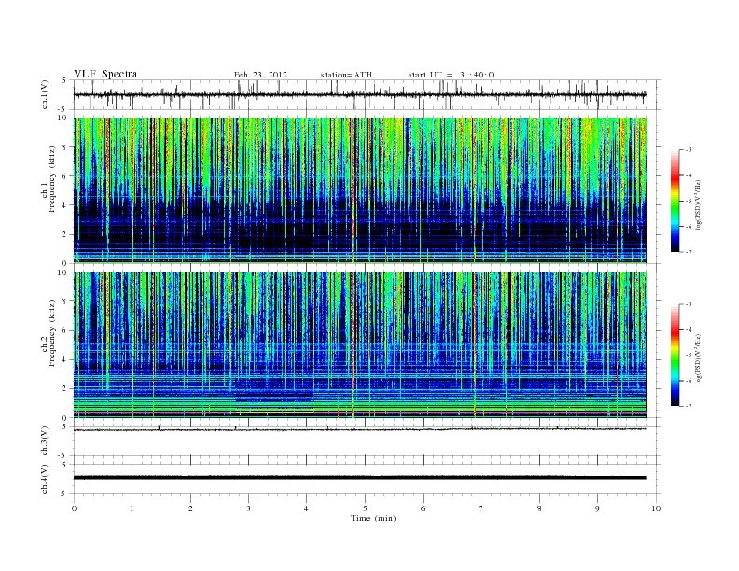
Task: Click the "8" tick on Time axis
Action: point(539,508)
